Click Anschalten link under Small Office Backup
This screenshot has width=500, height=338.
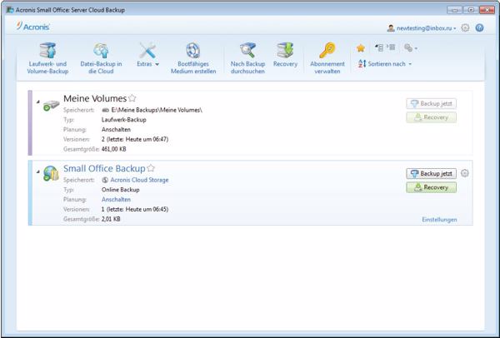tap(116, 200)
